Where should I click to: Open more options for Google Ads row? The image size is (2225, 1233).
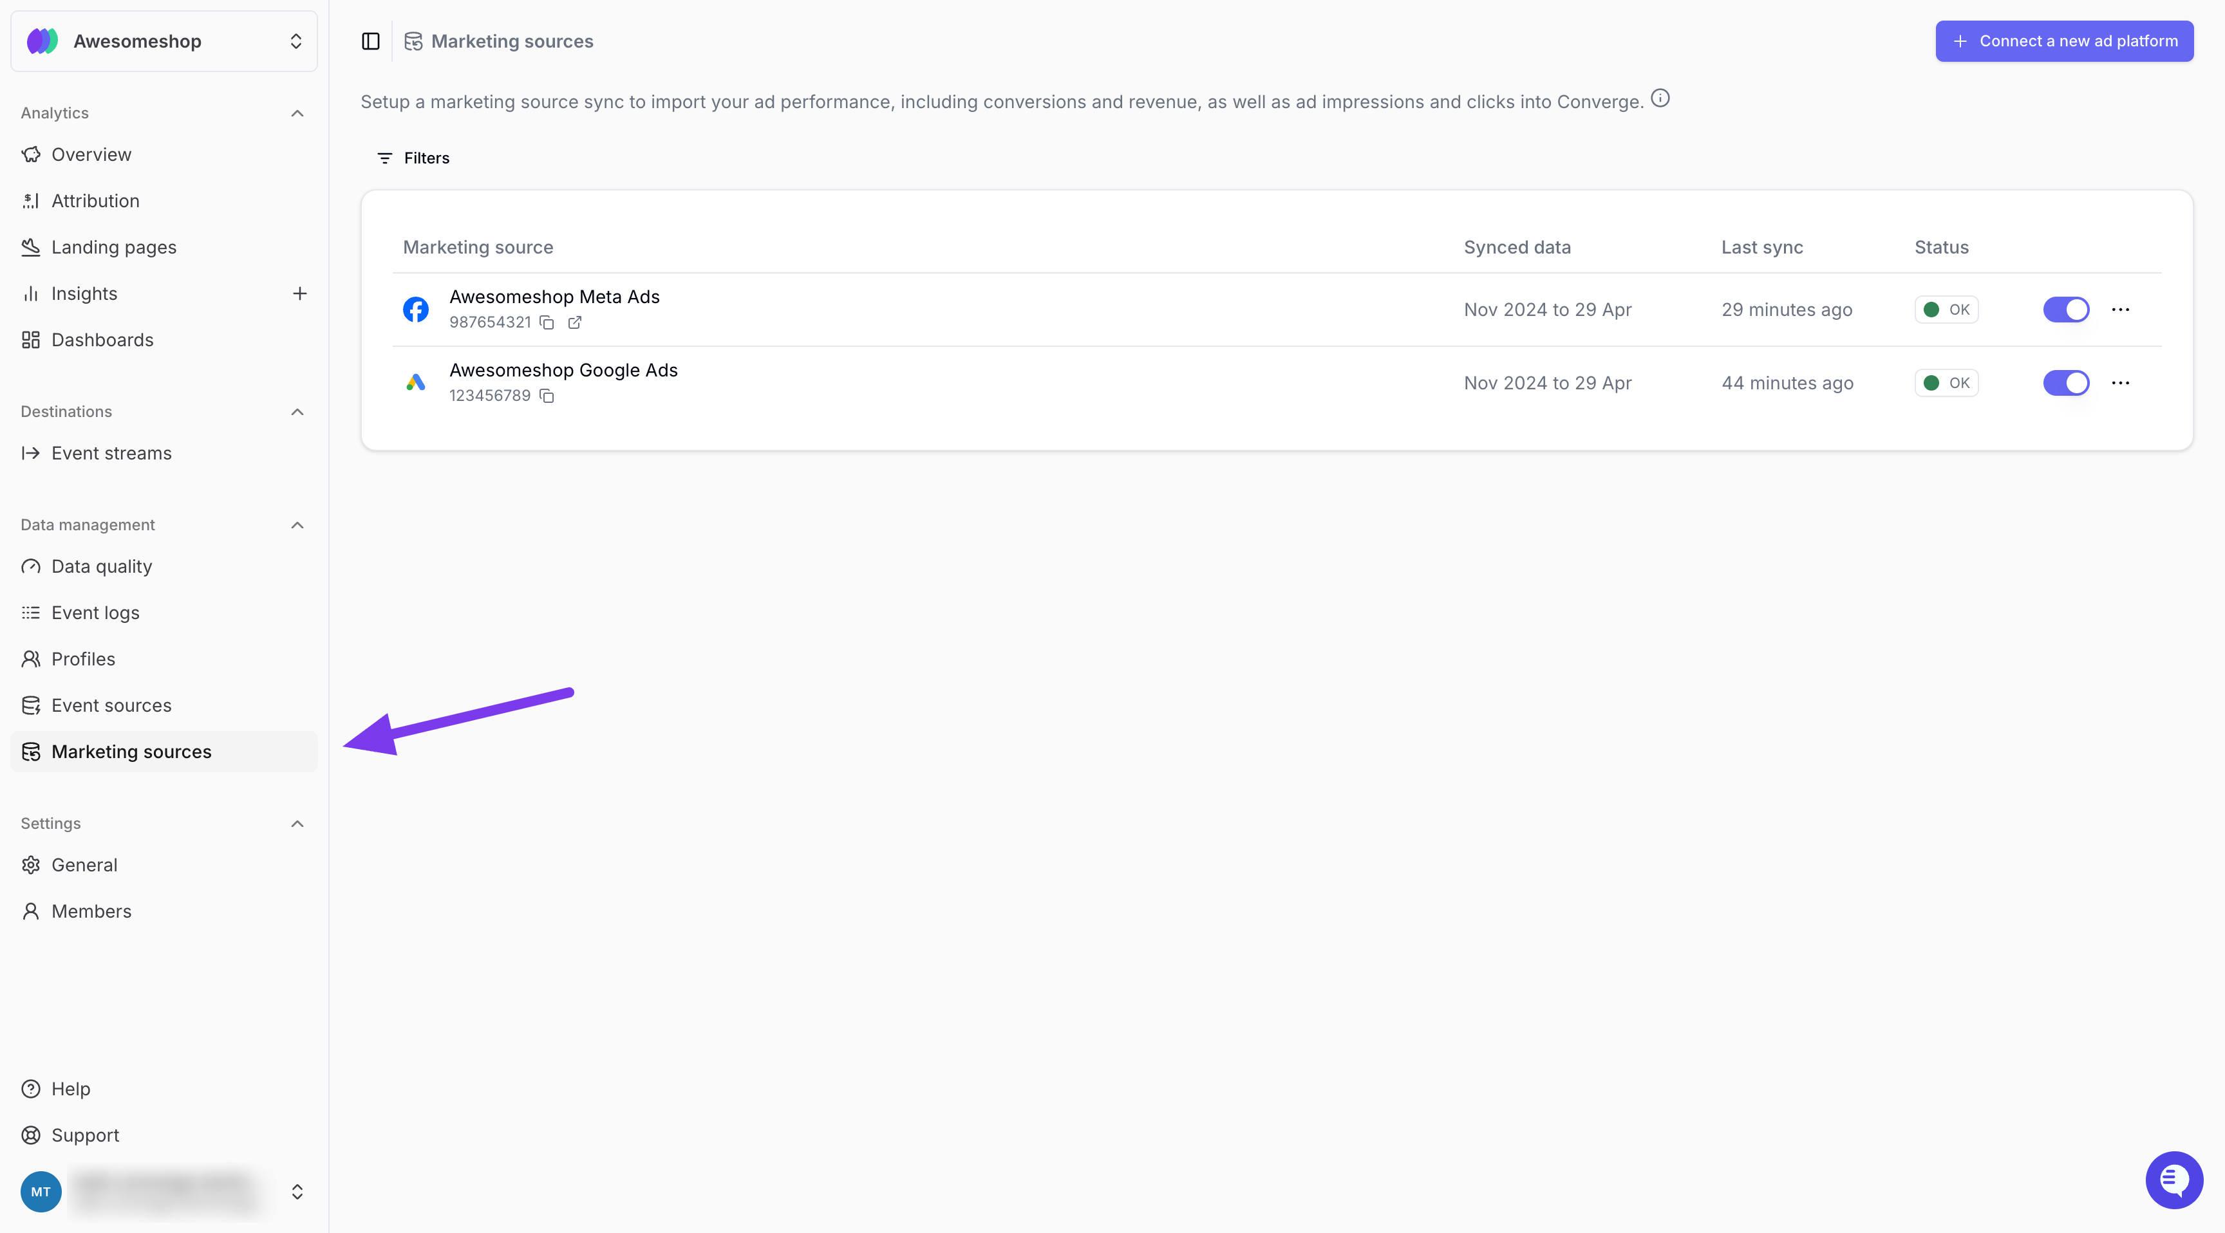click(x=2121, y=382)
